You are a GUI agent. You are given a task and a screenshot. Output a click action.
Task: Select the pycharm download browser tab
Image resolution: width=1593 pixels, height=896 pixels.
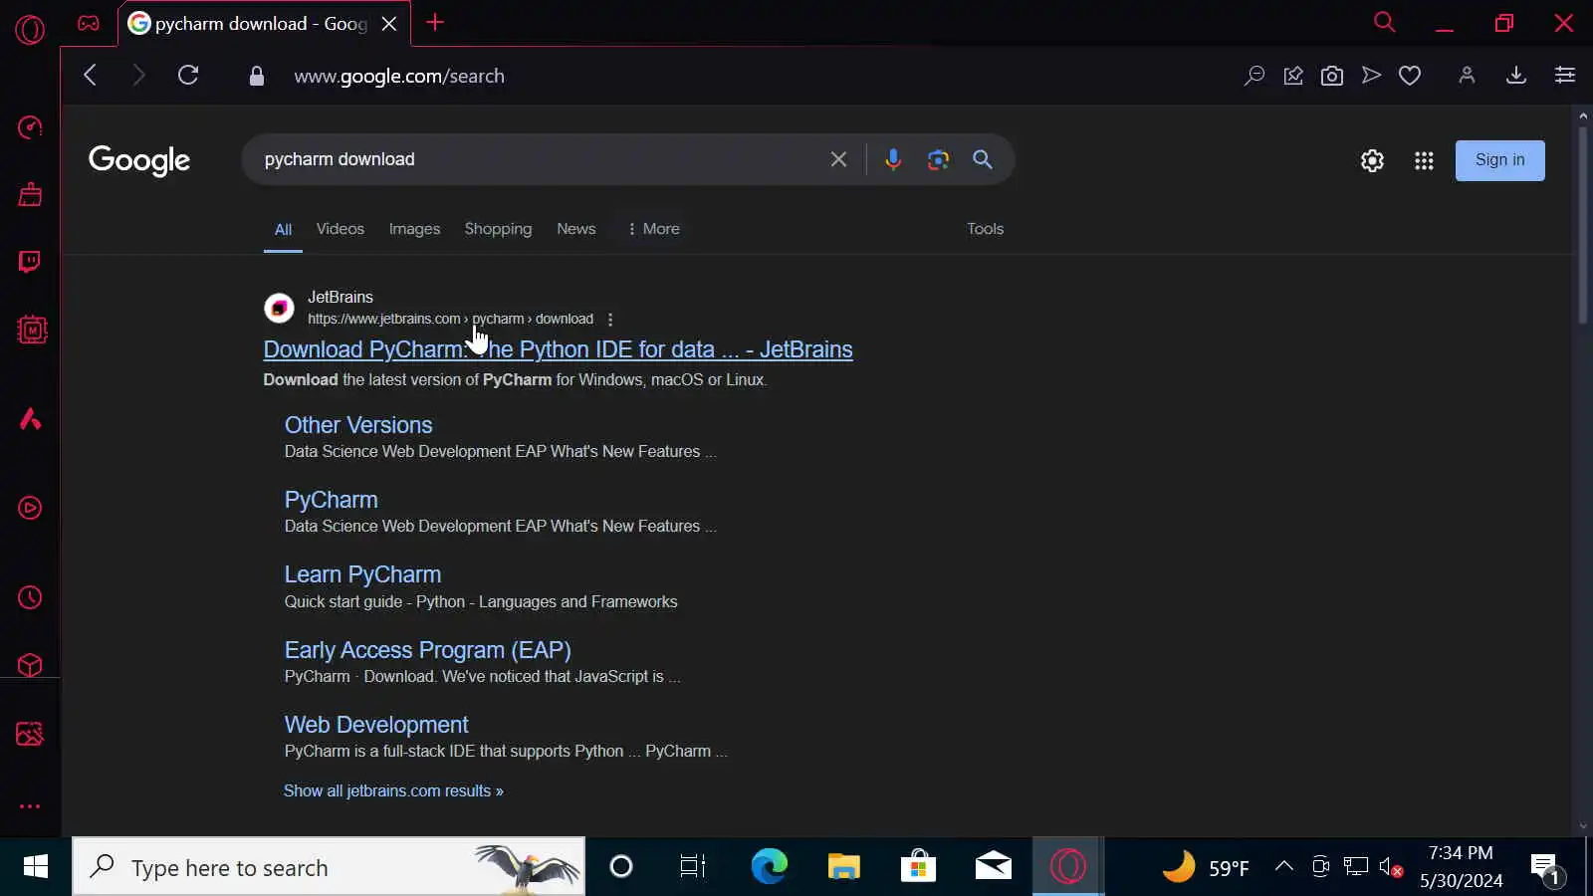263,24
